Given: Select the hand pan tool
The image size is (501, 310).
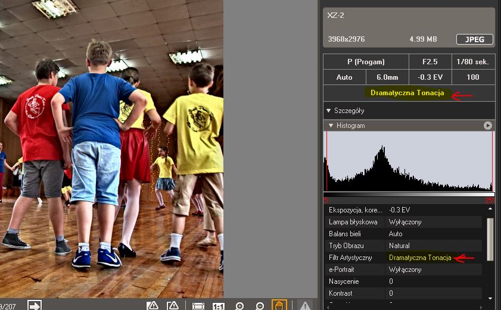Looking at the screenshot, I should click(x=279, y=305).
